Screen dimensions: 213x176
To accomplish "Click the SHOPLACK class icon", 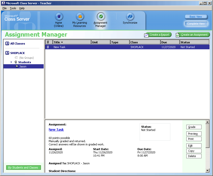I will tap(7, 53).
